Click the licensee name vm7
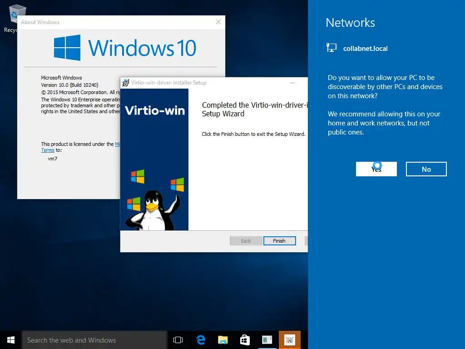The image size is (465, 349). 53,159
